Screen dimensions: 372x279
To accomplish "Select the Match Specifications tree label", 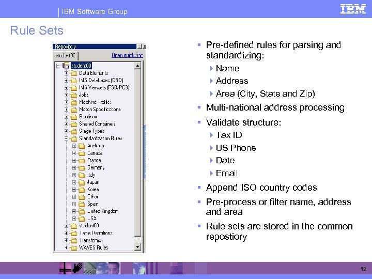I will [100, 110].
